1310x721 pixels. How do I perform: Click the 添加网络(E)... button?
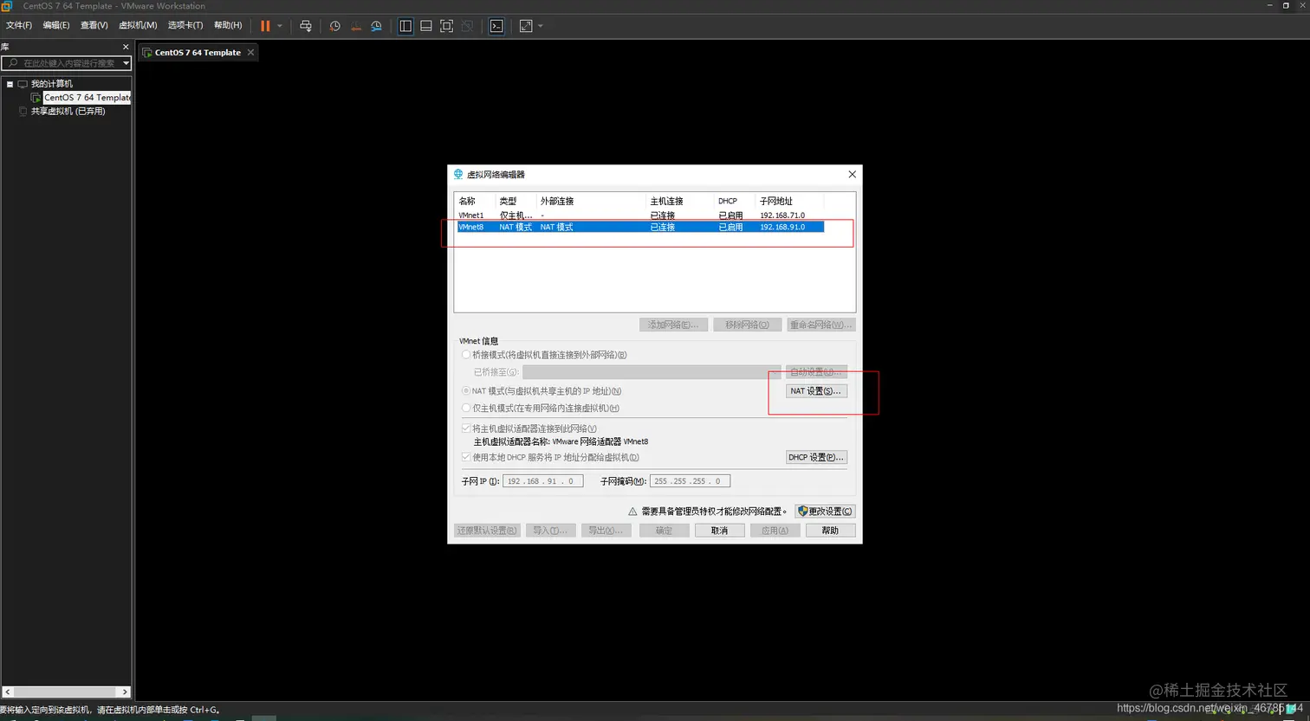point(673,325)
